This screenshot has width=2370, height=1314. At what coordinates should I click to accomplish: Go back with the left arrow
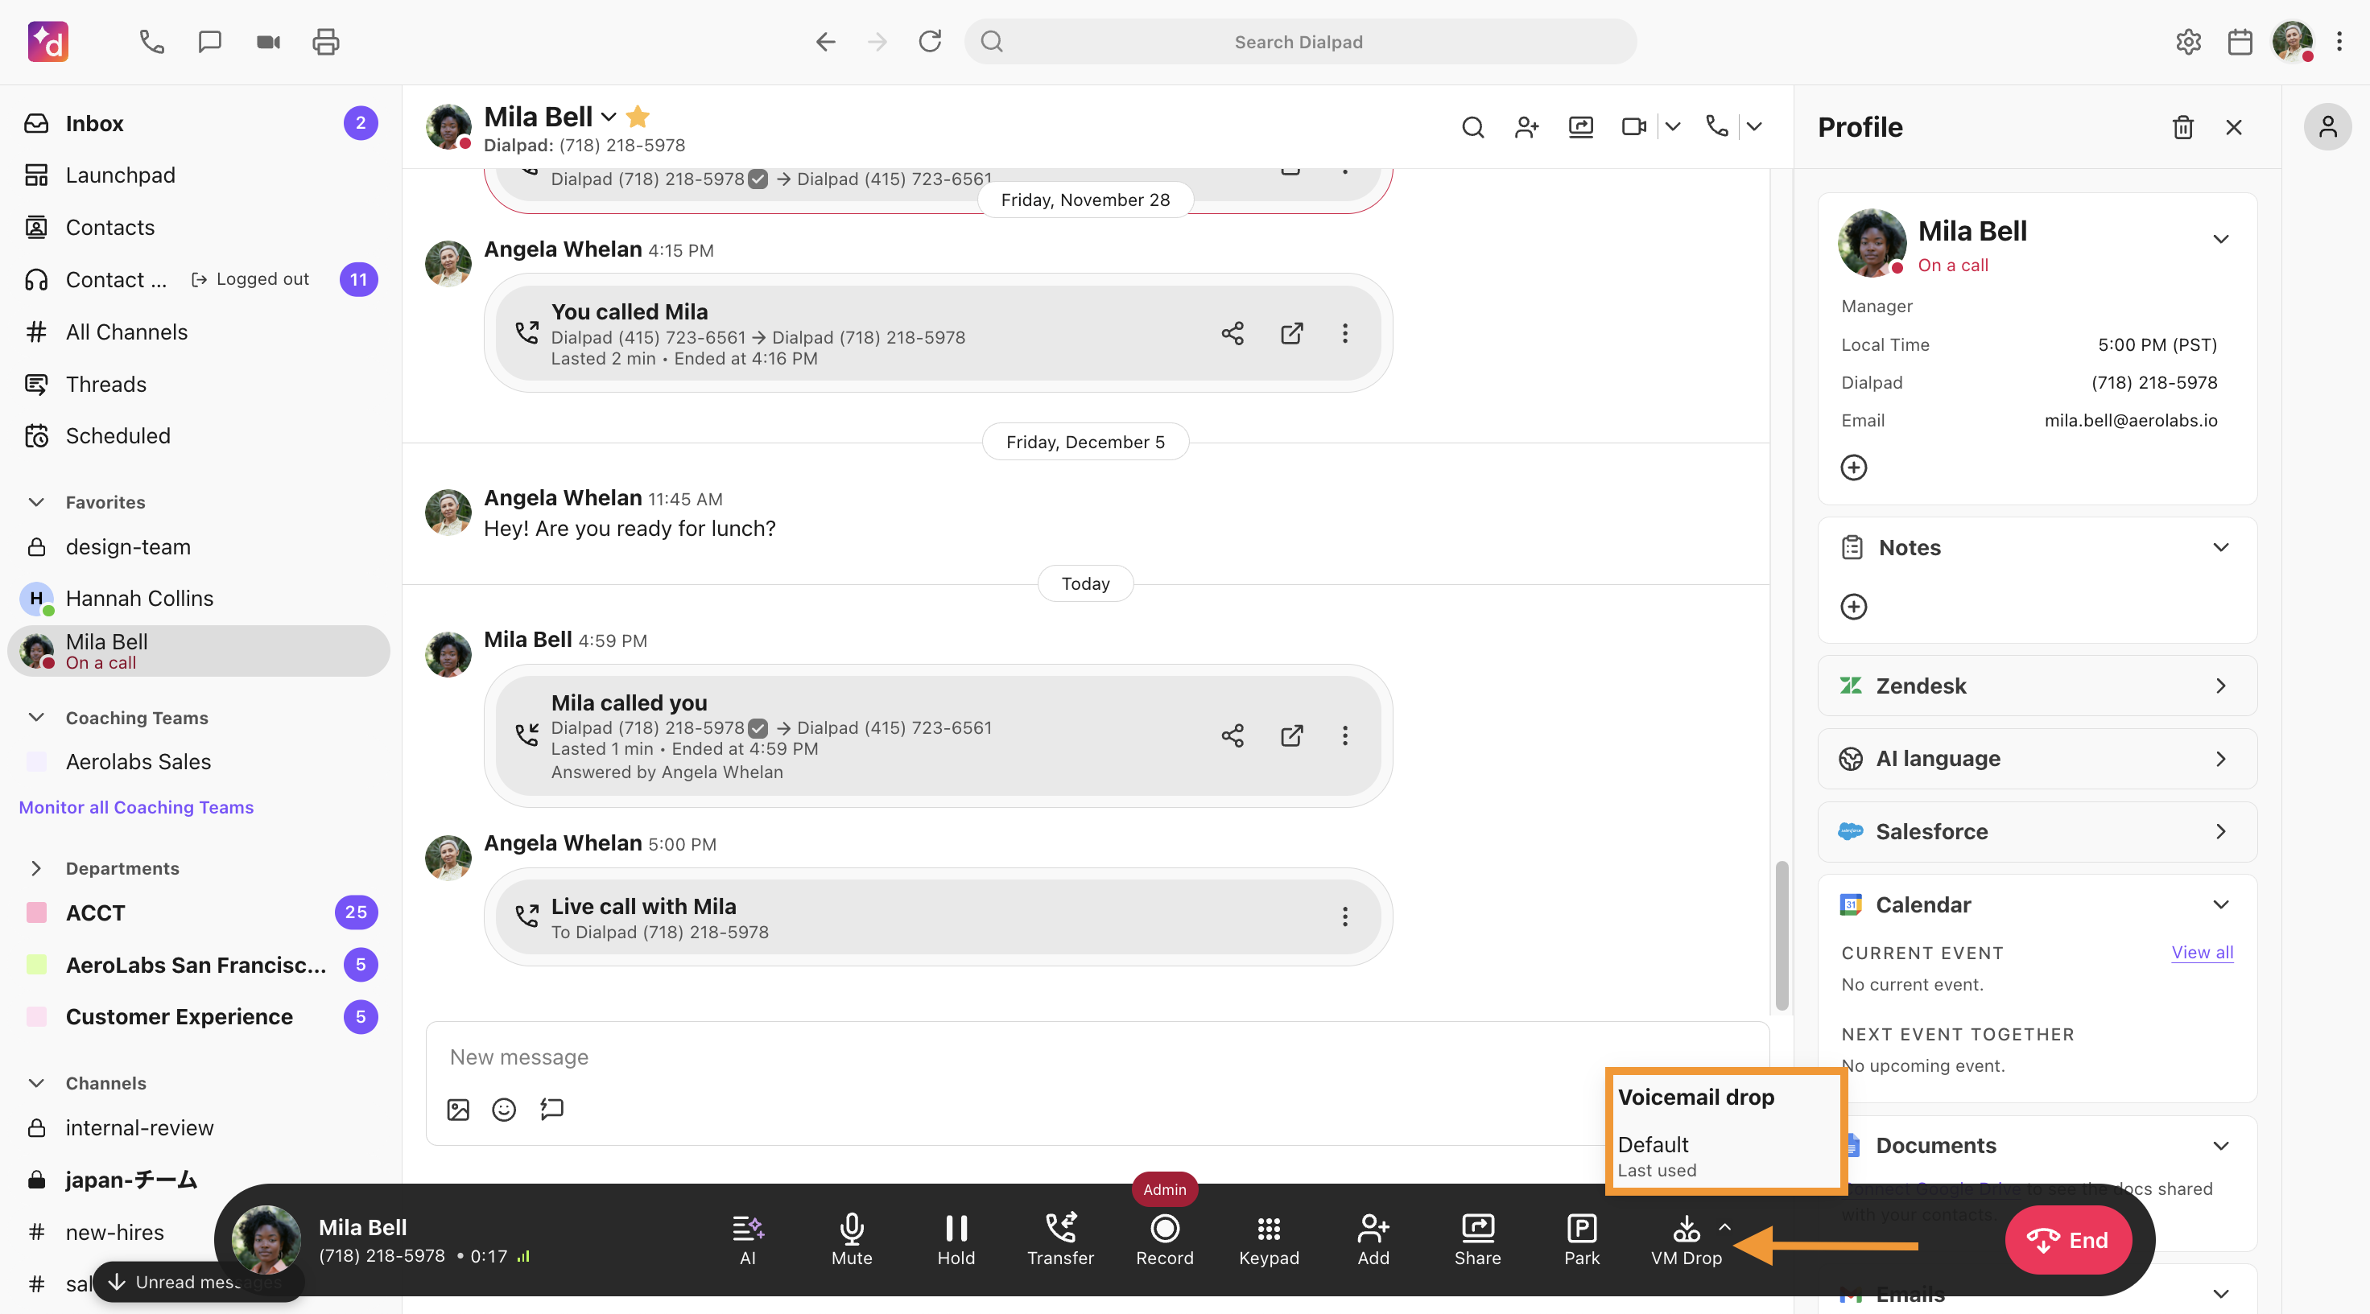pos(825,41)
